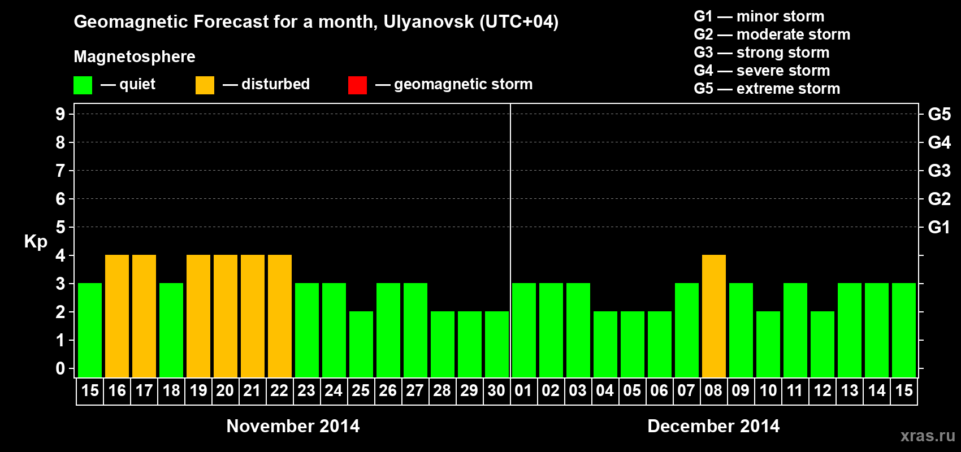Viewport: 961px width, 452px height.
Task: Click the orange bar for November 16
Action: tap(117, 316)
